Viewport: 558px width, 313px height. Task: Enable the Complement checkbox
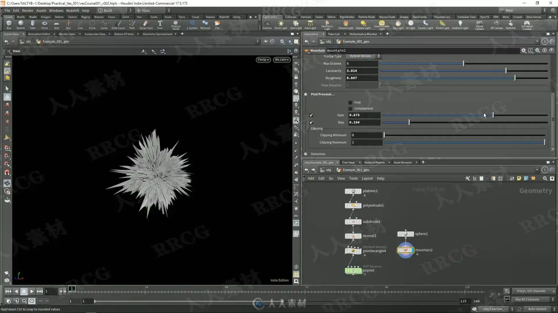(x=350, y=108)
